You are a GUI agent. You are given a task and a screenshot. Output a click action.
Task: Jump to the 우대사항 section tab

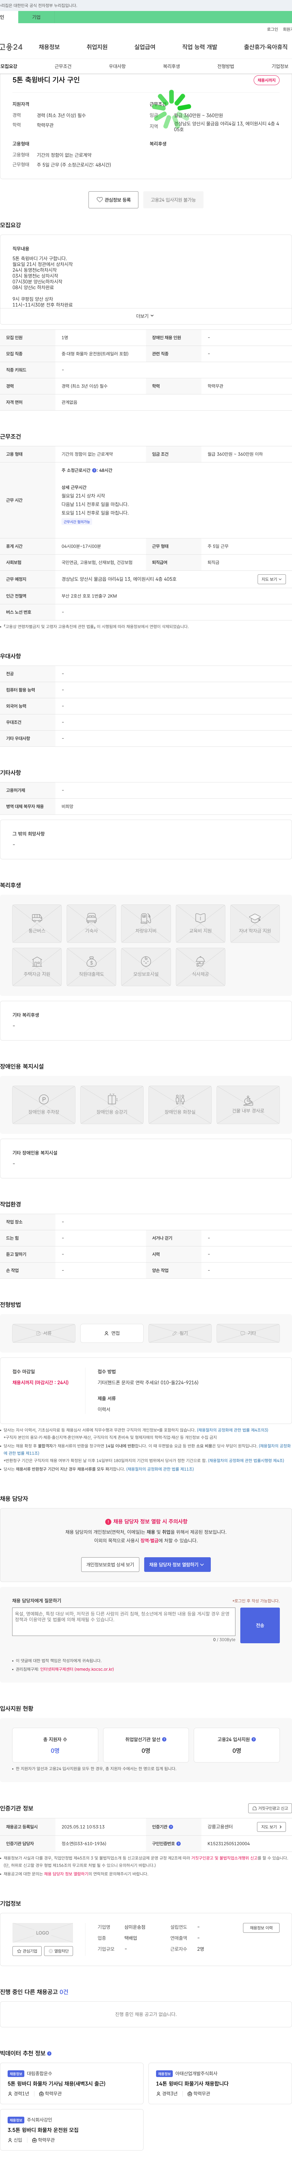pos(117,66)
